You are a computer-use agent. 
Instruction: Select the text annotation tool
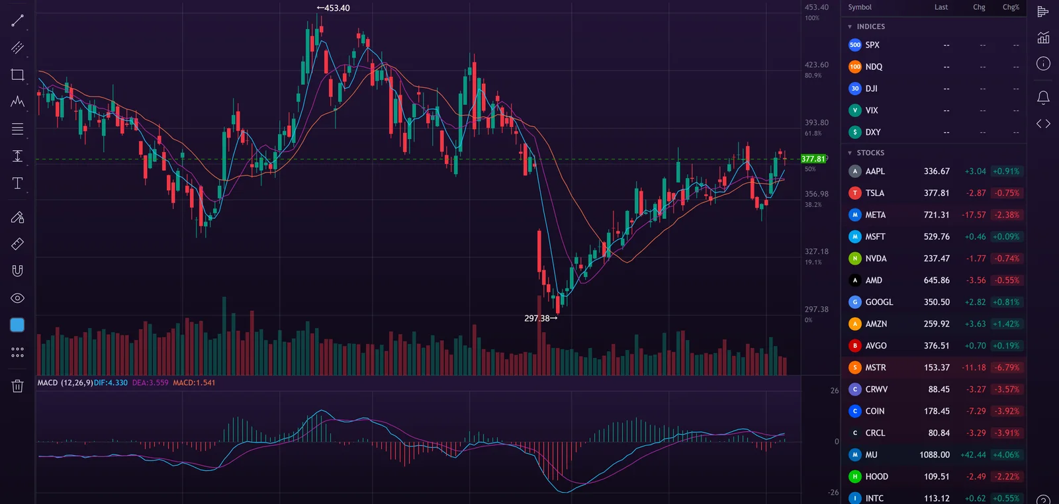[17, 183]
